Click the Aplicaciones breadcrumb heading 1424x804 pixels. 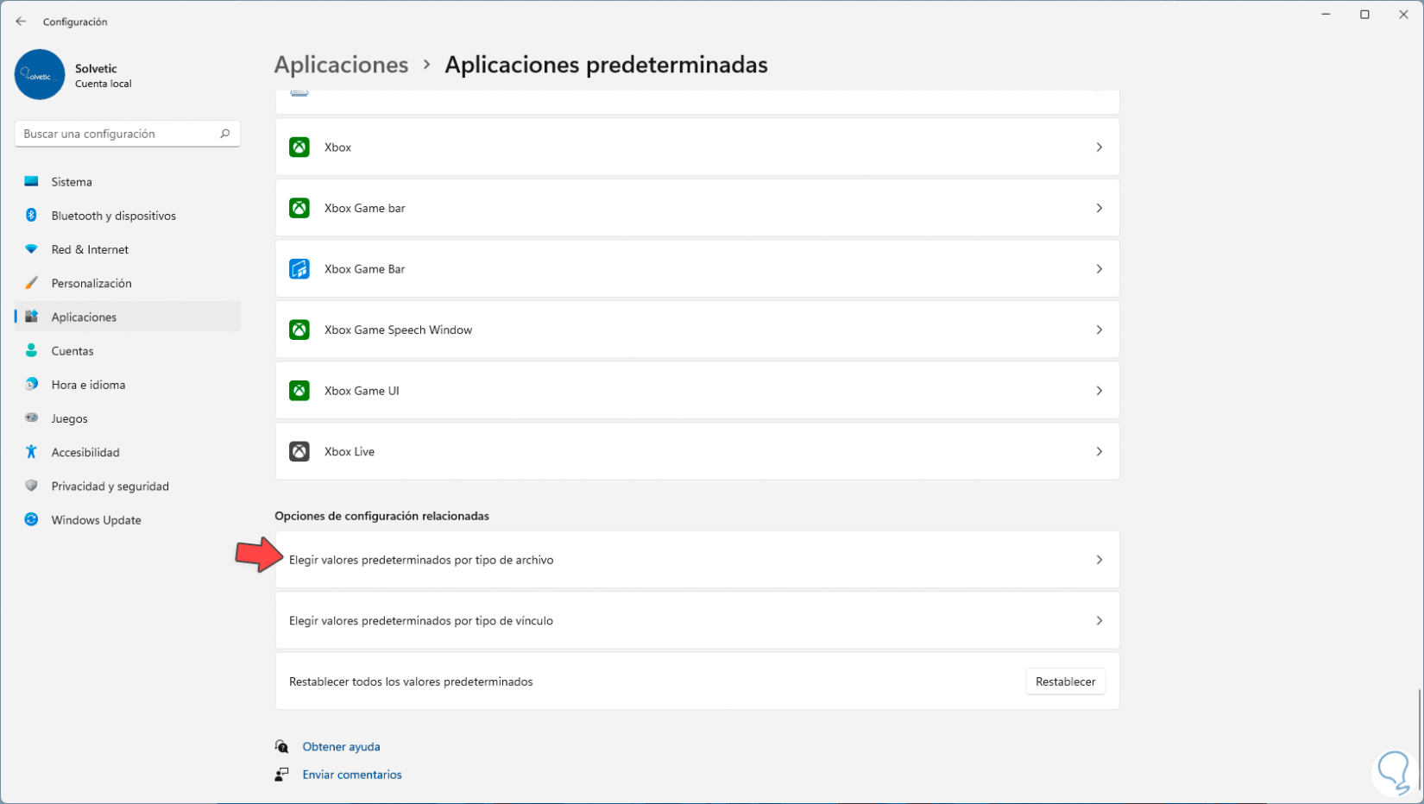(341, 65)
